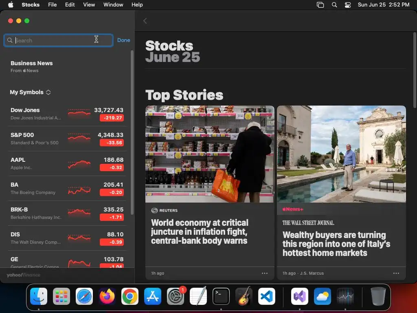Open Business News from Apple News
Image resolution: width=417 pixels, height=313 pixels.
pyautogui.click(x=32, y=66)
